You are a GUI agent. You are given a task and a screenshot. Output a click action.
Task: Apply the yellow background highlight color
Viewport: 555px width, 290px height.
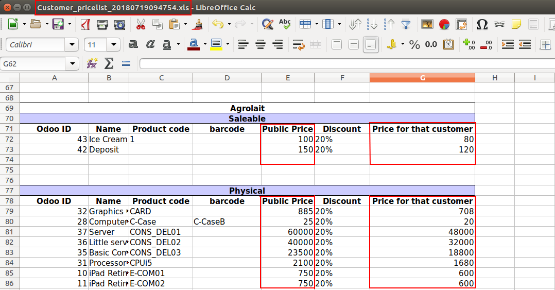(216, 45)
